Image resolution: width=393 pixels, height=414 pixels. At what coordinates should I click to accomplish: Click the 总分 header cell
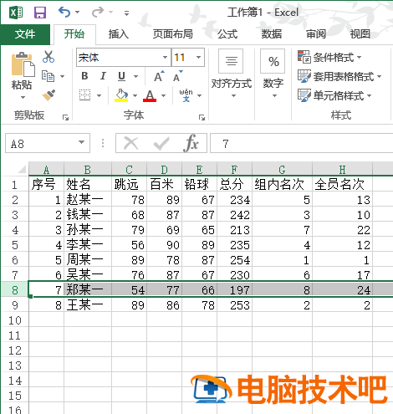click(234, 184)
